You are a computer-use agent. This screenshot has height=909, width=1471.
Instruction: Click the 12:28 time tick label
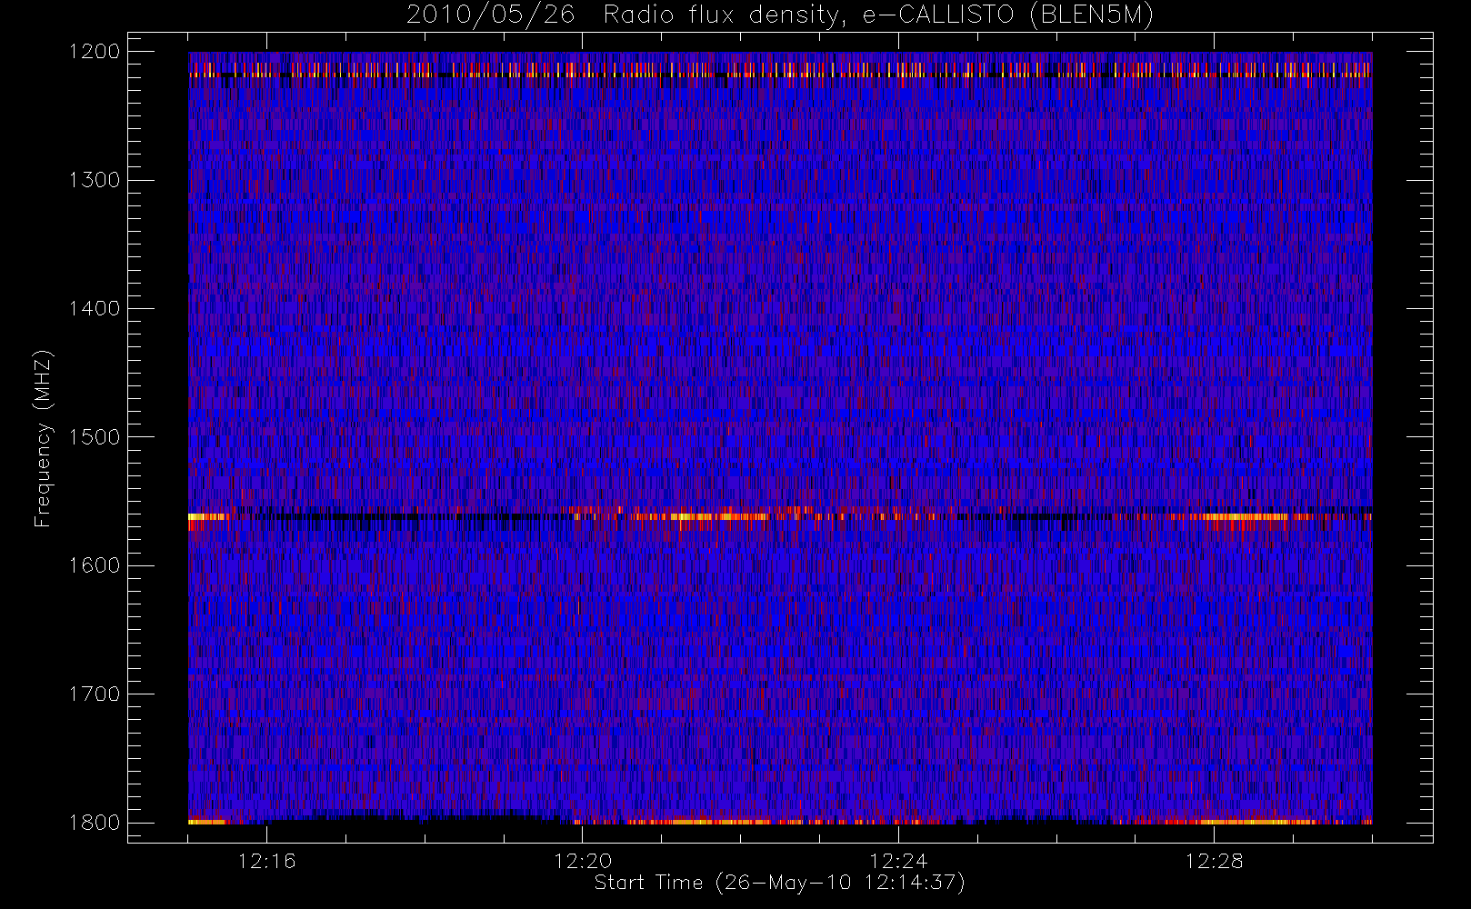pyautogui.click(x=1214, y=861)
